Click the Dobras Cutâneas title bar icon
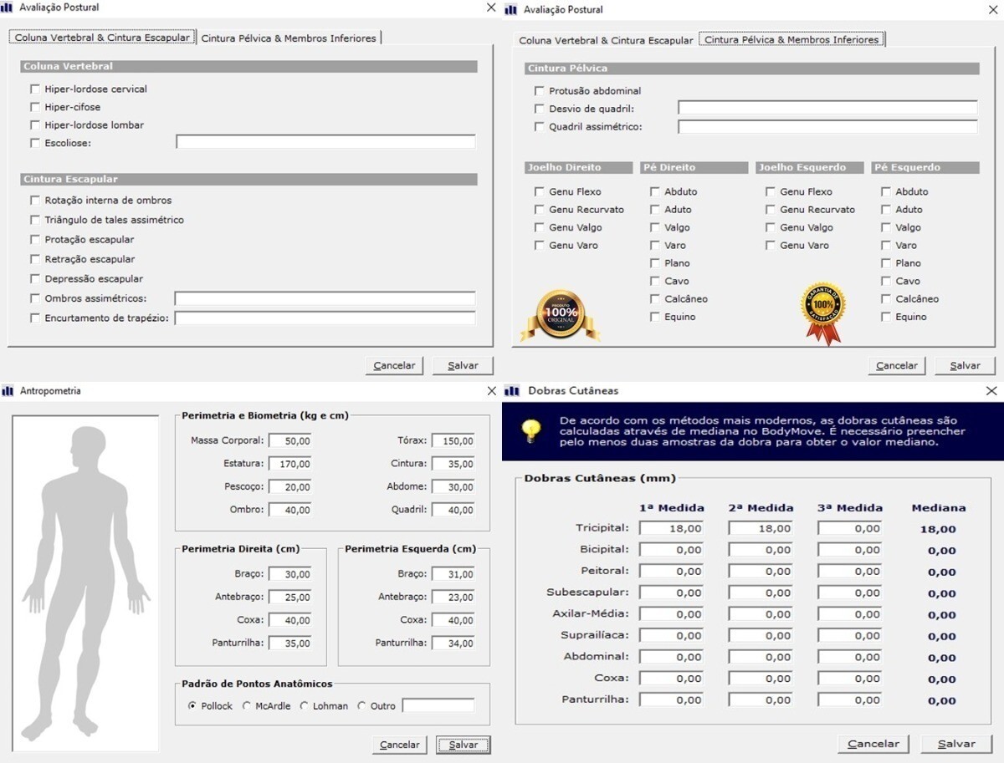Viewport: 1004px width, 763px height. (510, 390)
